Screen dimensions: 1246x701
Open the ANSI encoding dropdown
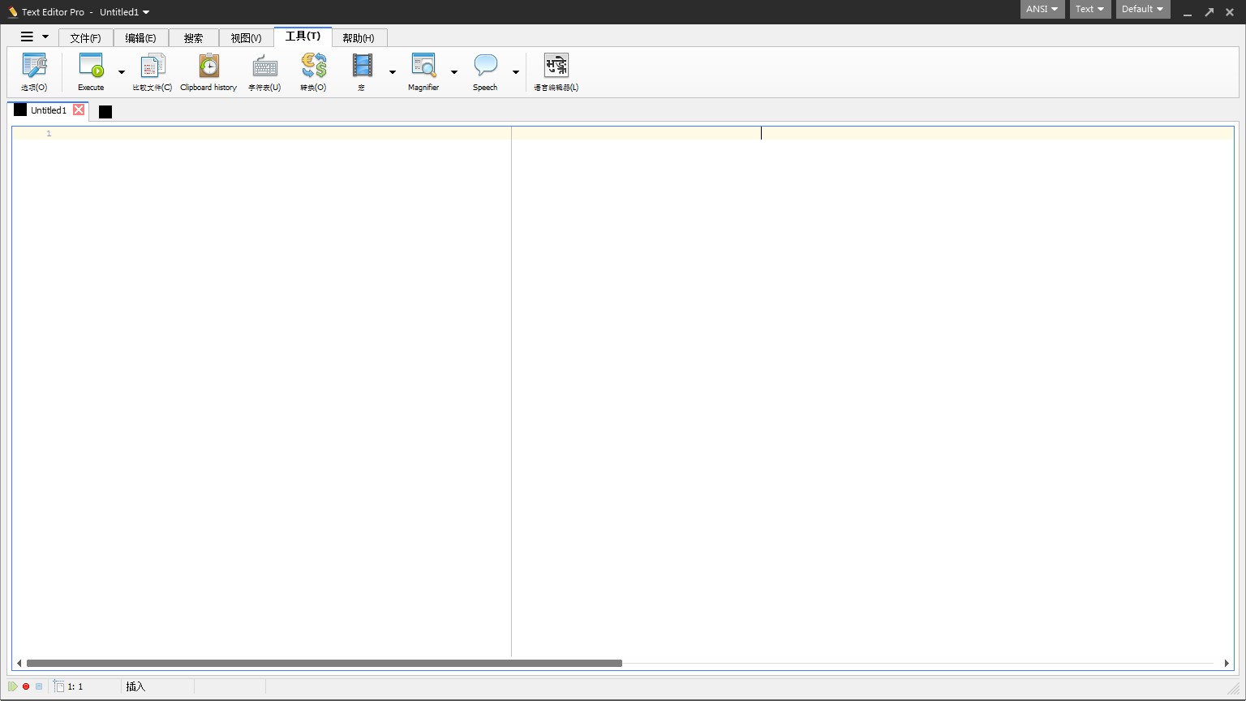pos(1042,9)
